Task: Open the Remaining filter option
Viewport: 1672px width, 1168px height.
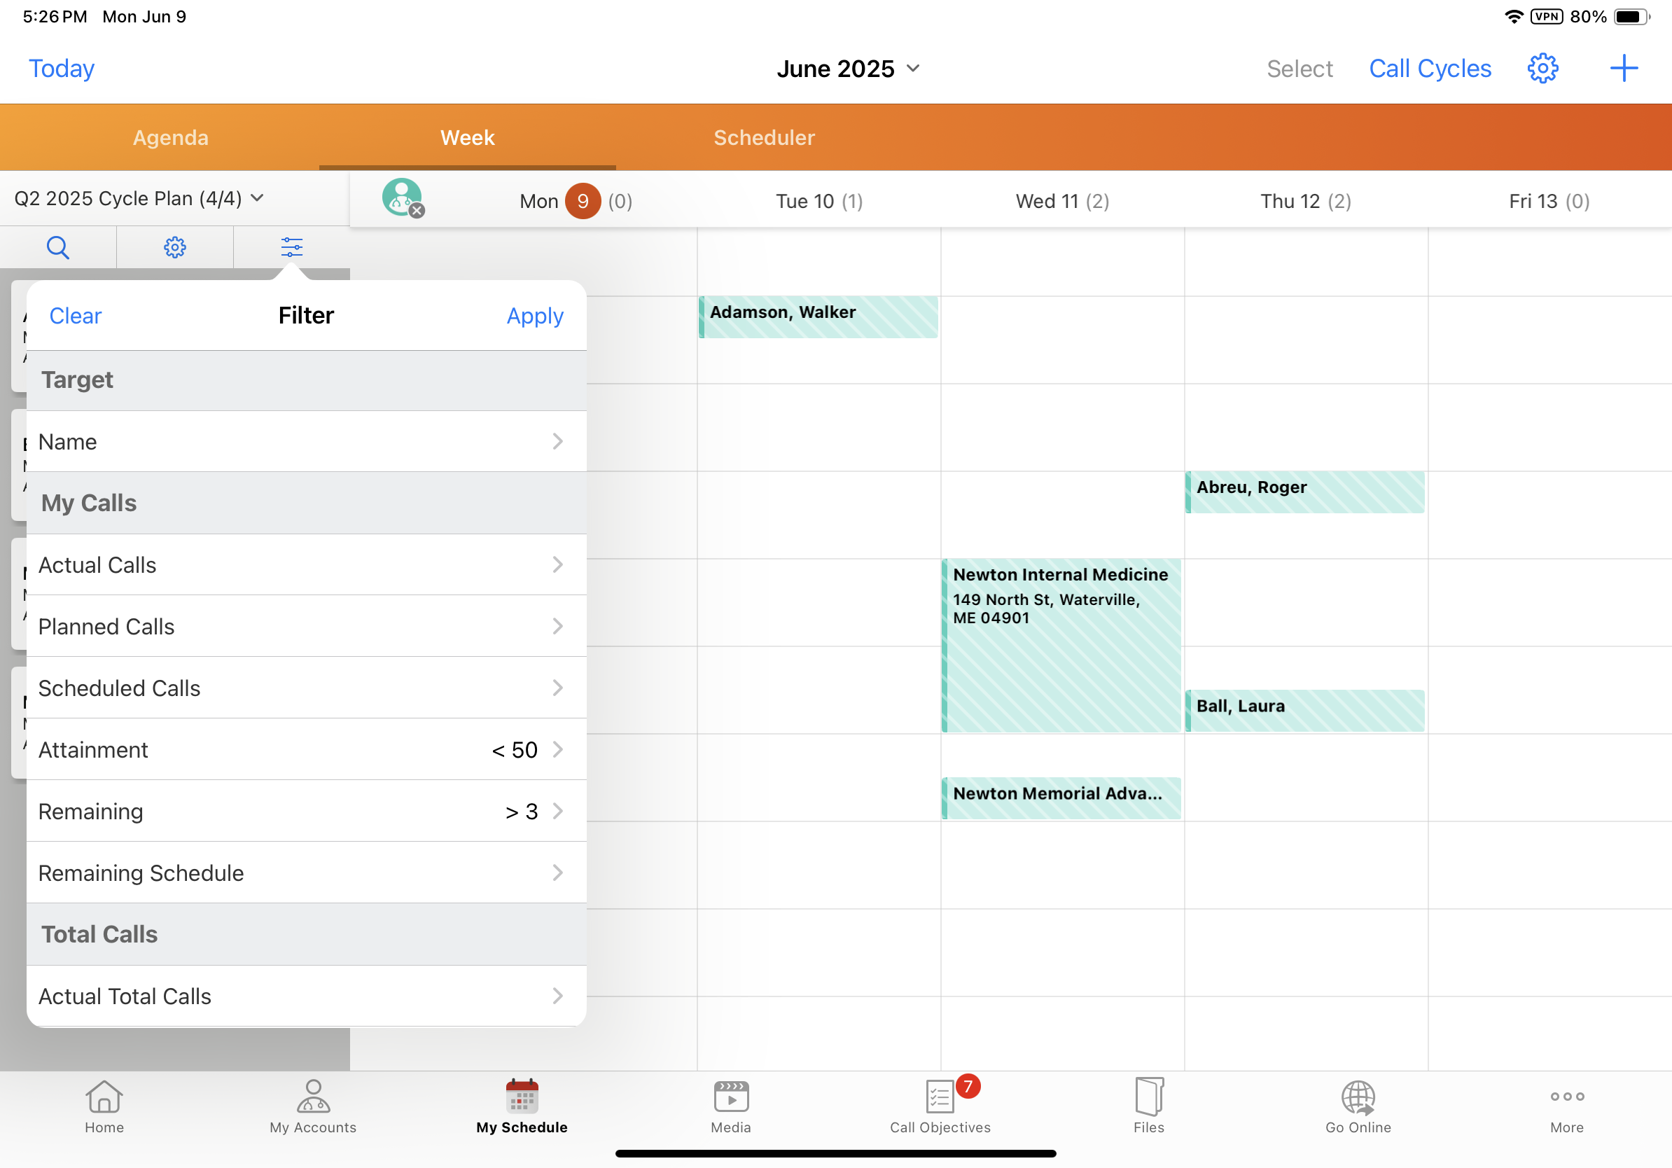Action: pyautogui.click(x=306, y=811)
